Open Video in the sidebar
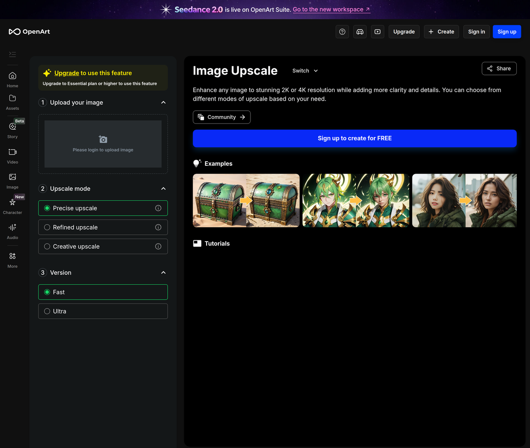 coord(12,156)
